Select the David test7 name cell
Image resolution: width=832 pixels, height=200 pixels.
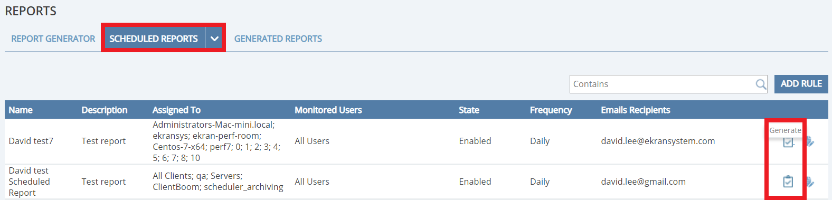click(x=31, y=141)
